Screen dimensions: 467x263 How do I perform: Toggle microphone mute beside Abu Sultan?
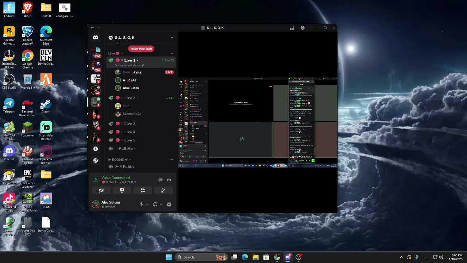(141, 205)
